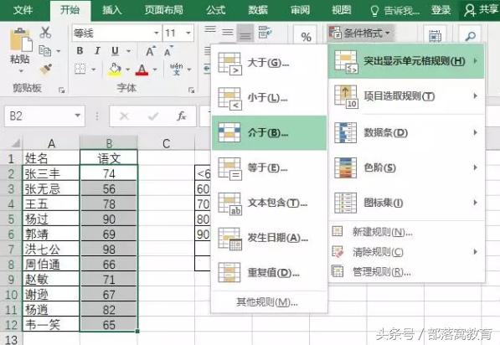Screen dimensions: 500x345
Task: Choose 小于(L) Less Than rule
Action: click(x=269, y=98)
